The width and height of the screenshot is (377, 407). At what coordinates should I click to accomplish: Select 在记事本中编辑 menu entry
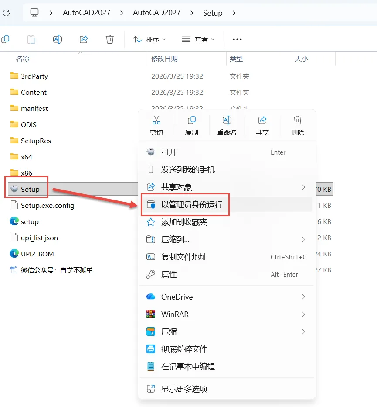click(x=227, y=366)
